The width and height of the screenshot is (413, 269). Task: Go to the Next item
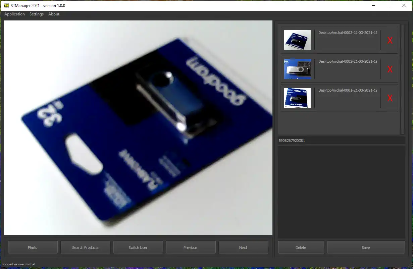244,247
